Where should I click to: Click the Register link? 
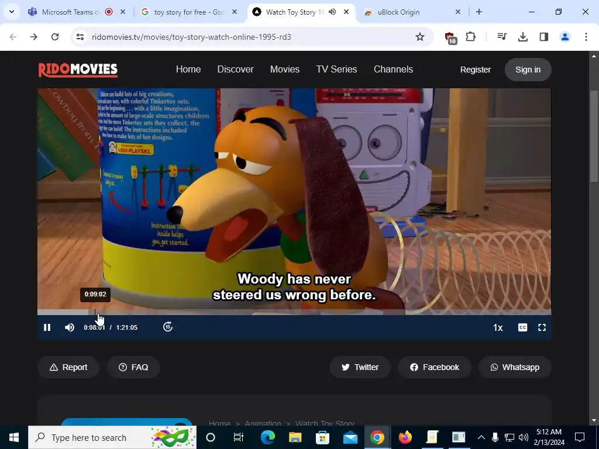point(475,70)
